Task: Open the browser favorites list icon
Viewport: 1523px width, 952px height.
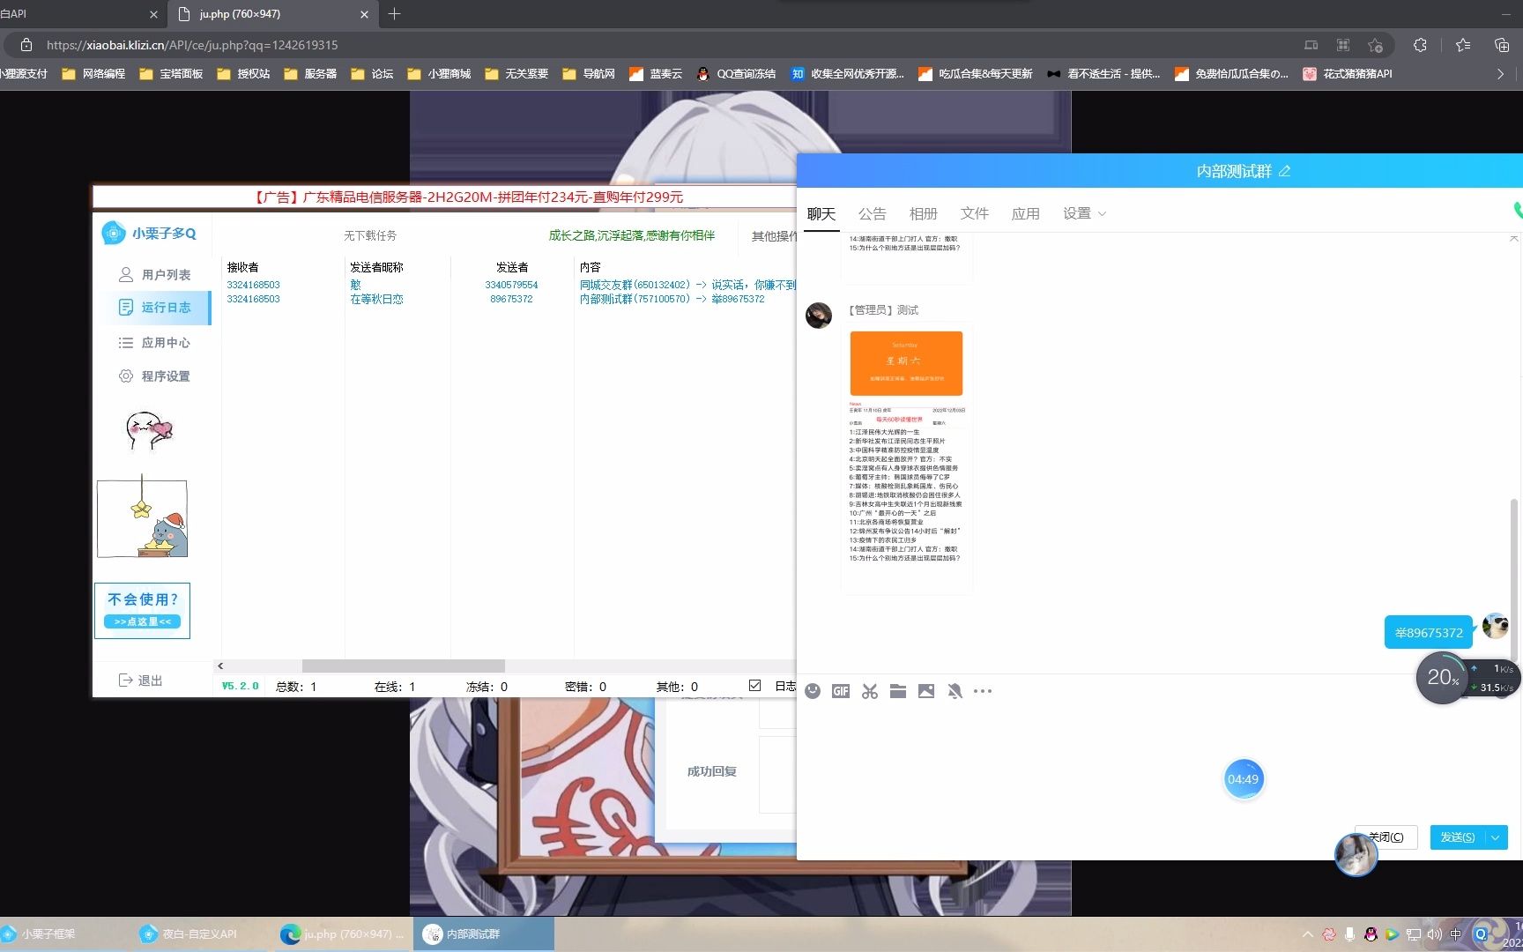Action: (x=1463, y=45)
